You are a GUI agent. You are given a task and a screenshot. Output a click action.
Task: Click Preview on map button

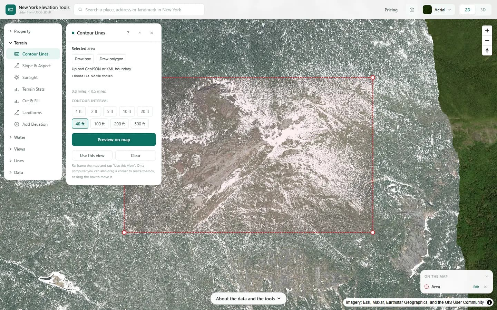[114, 140]
